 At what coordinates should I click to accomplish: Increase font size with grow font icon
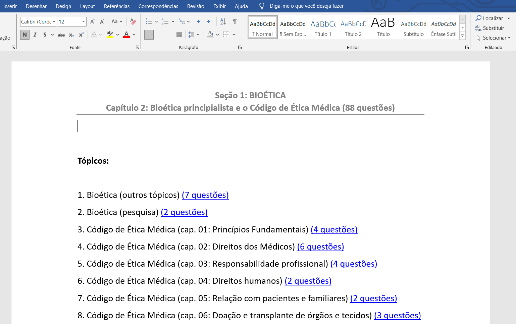point(93,21)
